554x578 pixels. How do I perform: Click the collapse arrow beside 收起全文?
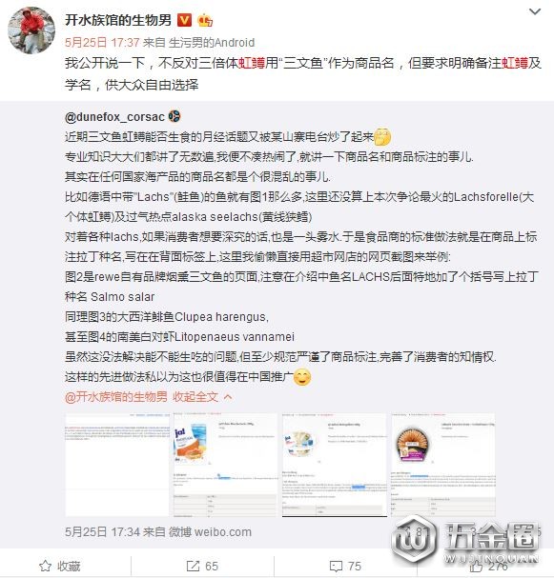228,397
